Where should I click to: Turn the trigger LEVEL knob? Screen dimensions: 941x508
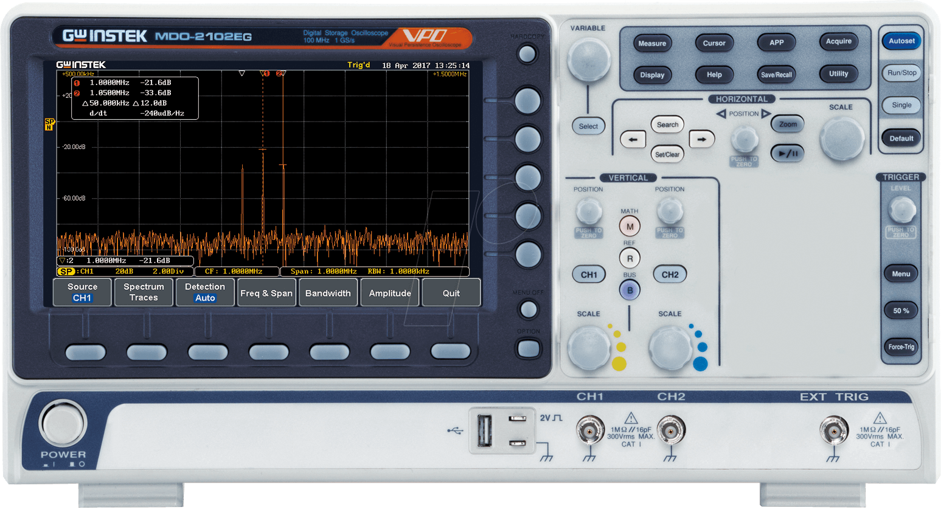pos(901,210)
